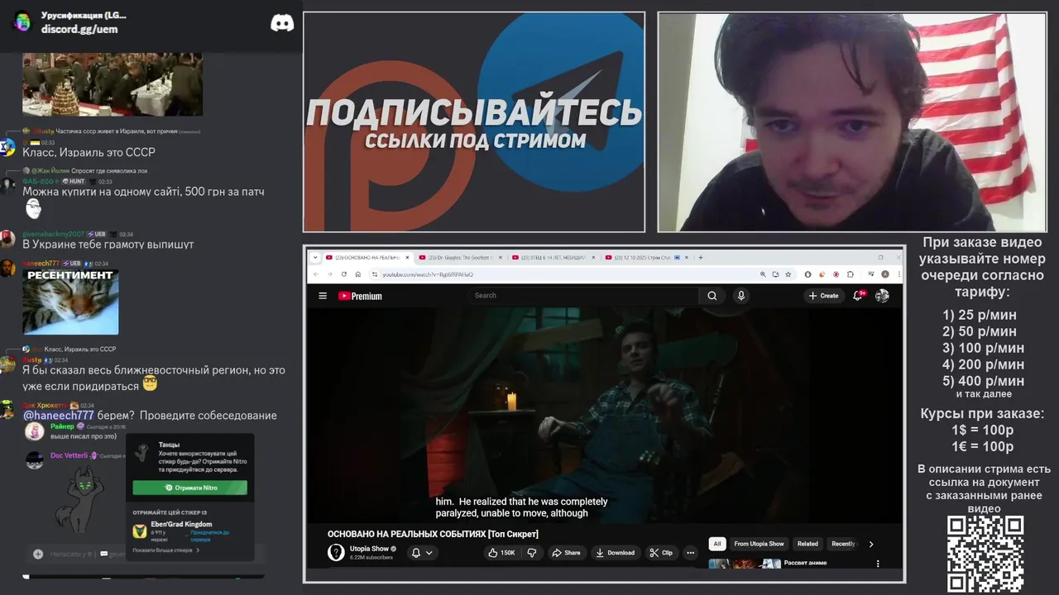Click the plus attach button in Discord input
This screenshot has width=1059, height=595.
38,554
